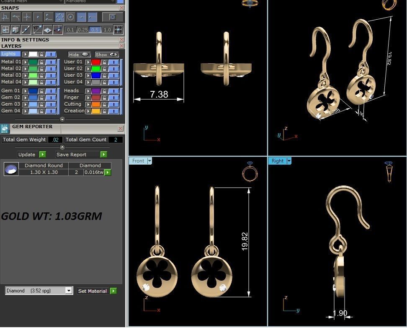Toggle lock on Gem 01 layer
This screenshot has width=407, height=328.
click(41, 91)
